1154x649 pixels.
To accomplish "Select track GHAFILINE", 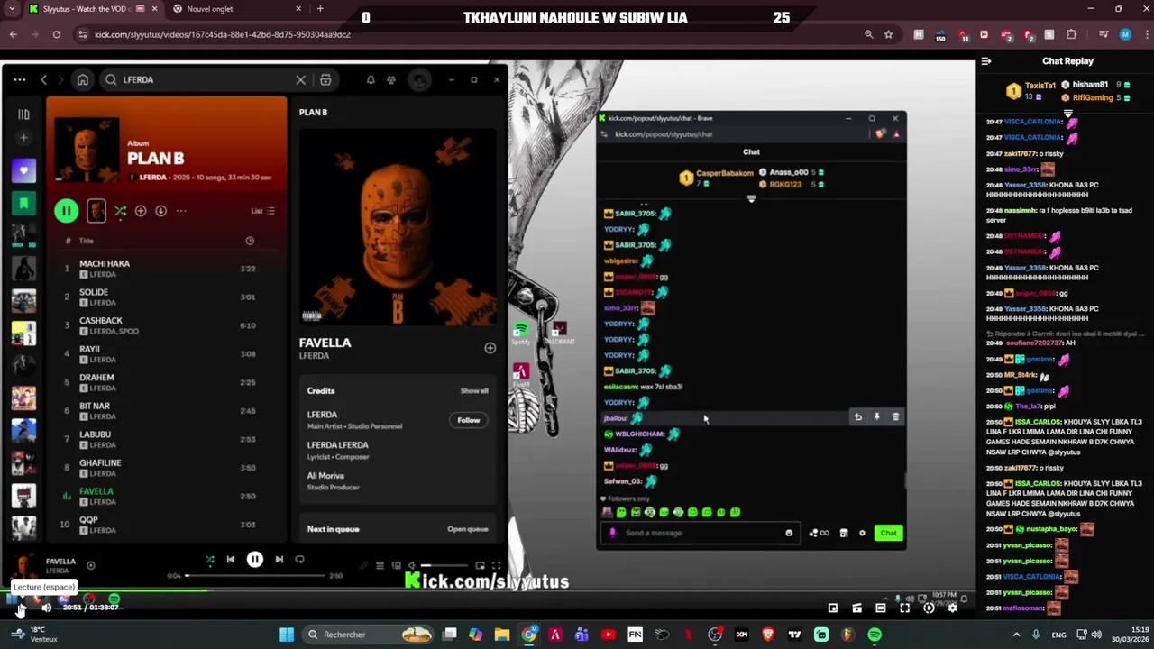I will pyautogui.click(x=169, y=467).
